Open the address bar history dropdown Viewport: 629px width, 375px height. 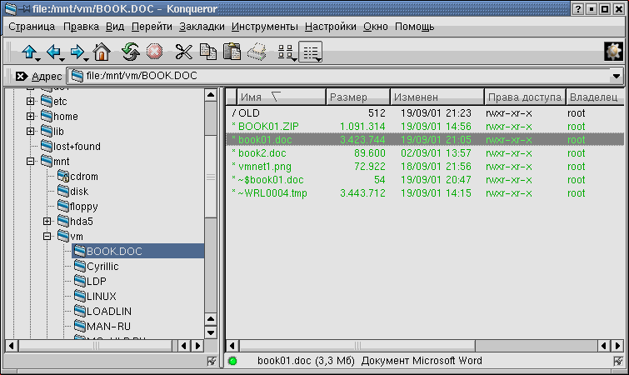coord(617,77)
